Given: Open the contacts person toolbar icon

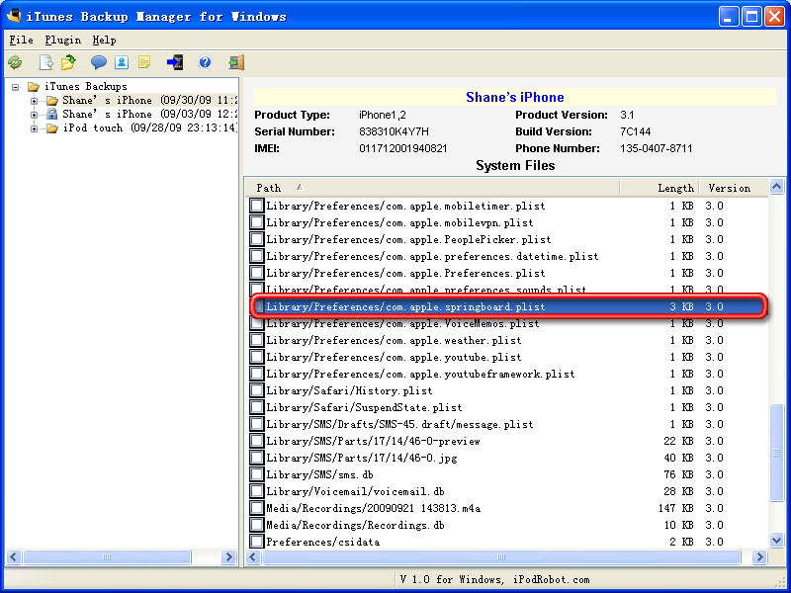Looking at the screenshot, I should click(x=122, y=62).
